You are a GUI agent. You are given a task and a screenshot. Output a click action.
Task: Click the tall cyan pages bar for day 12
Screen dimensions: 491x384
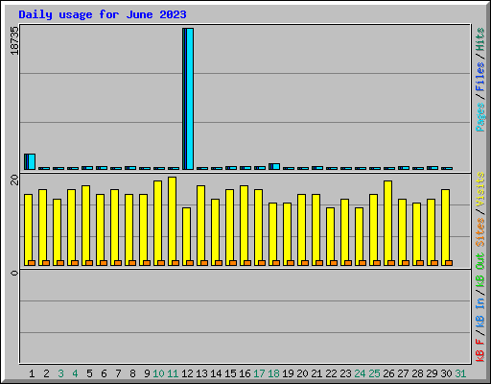pyautogui.click(x=190, y=99)
